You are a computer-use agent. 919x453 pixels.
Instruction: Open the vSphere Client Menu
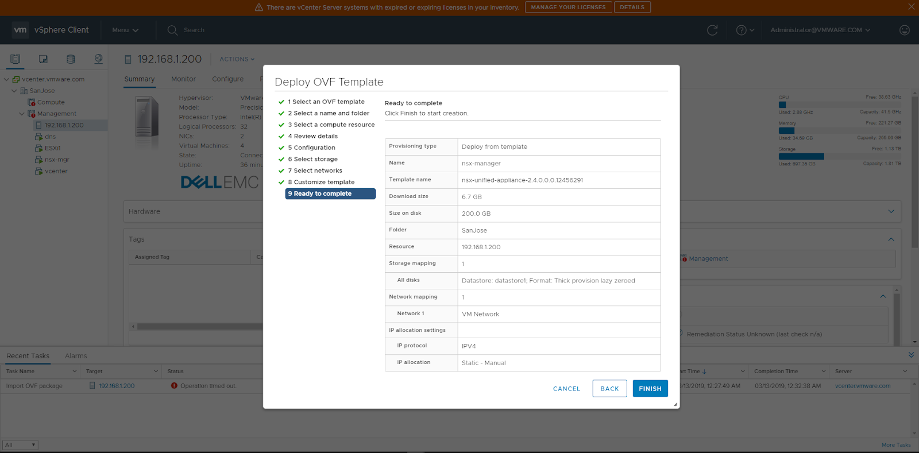125,30
